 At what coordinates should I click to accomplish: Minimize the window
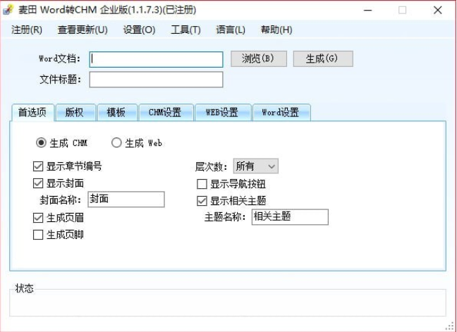368,10
